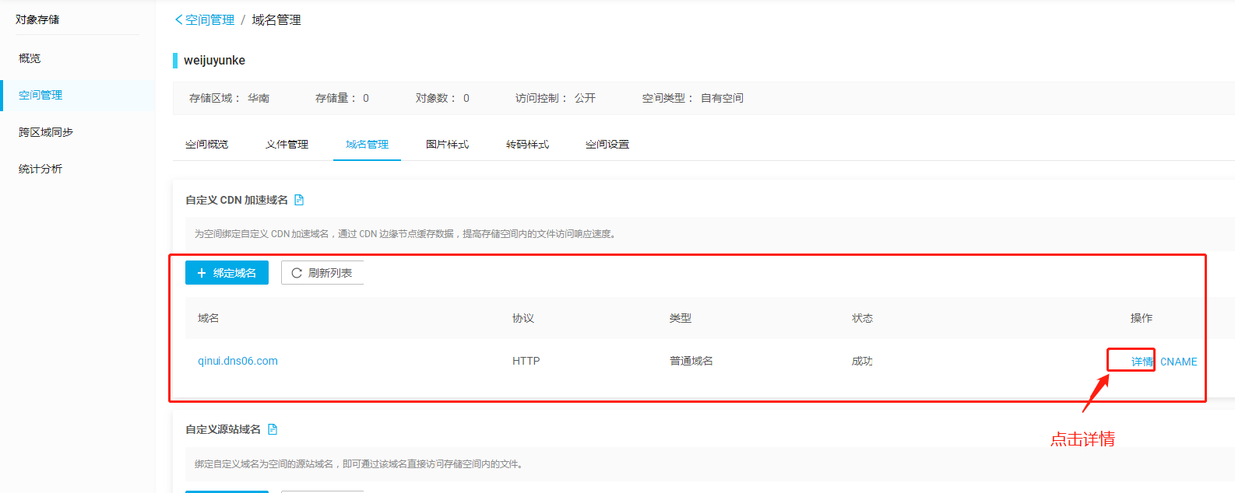This screenshot has height=493, width=1235.
Task: Select the 域名管理 tab
Action: (x=367, y=145)
